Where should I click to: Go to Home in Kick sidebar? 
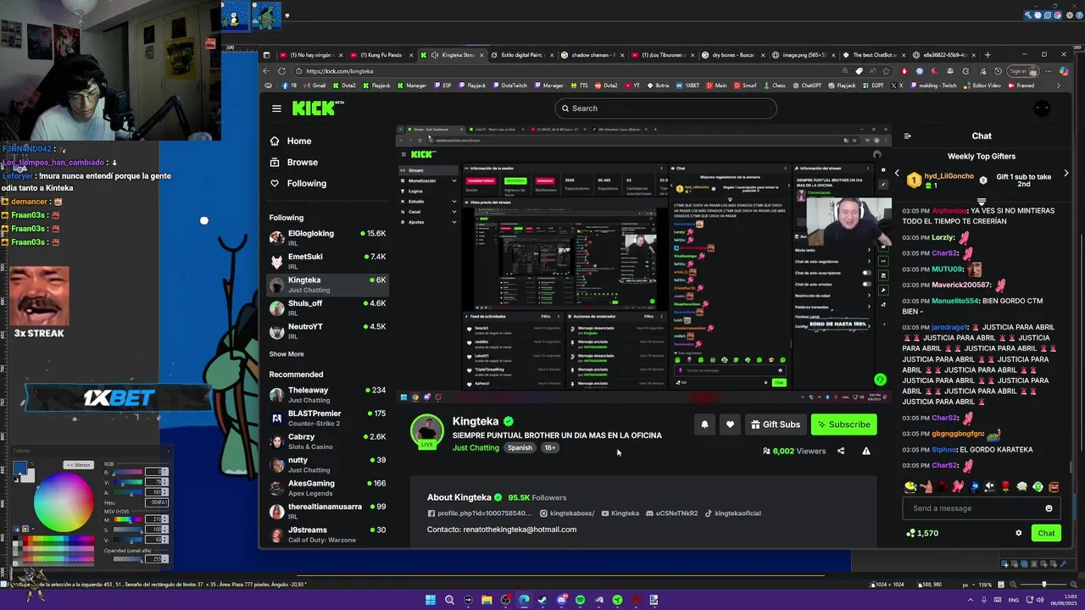298,141
